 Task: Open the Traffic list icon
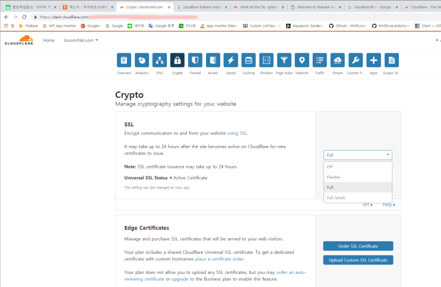pyautogui.click(x=320, y=60)
